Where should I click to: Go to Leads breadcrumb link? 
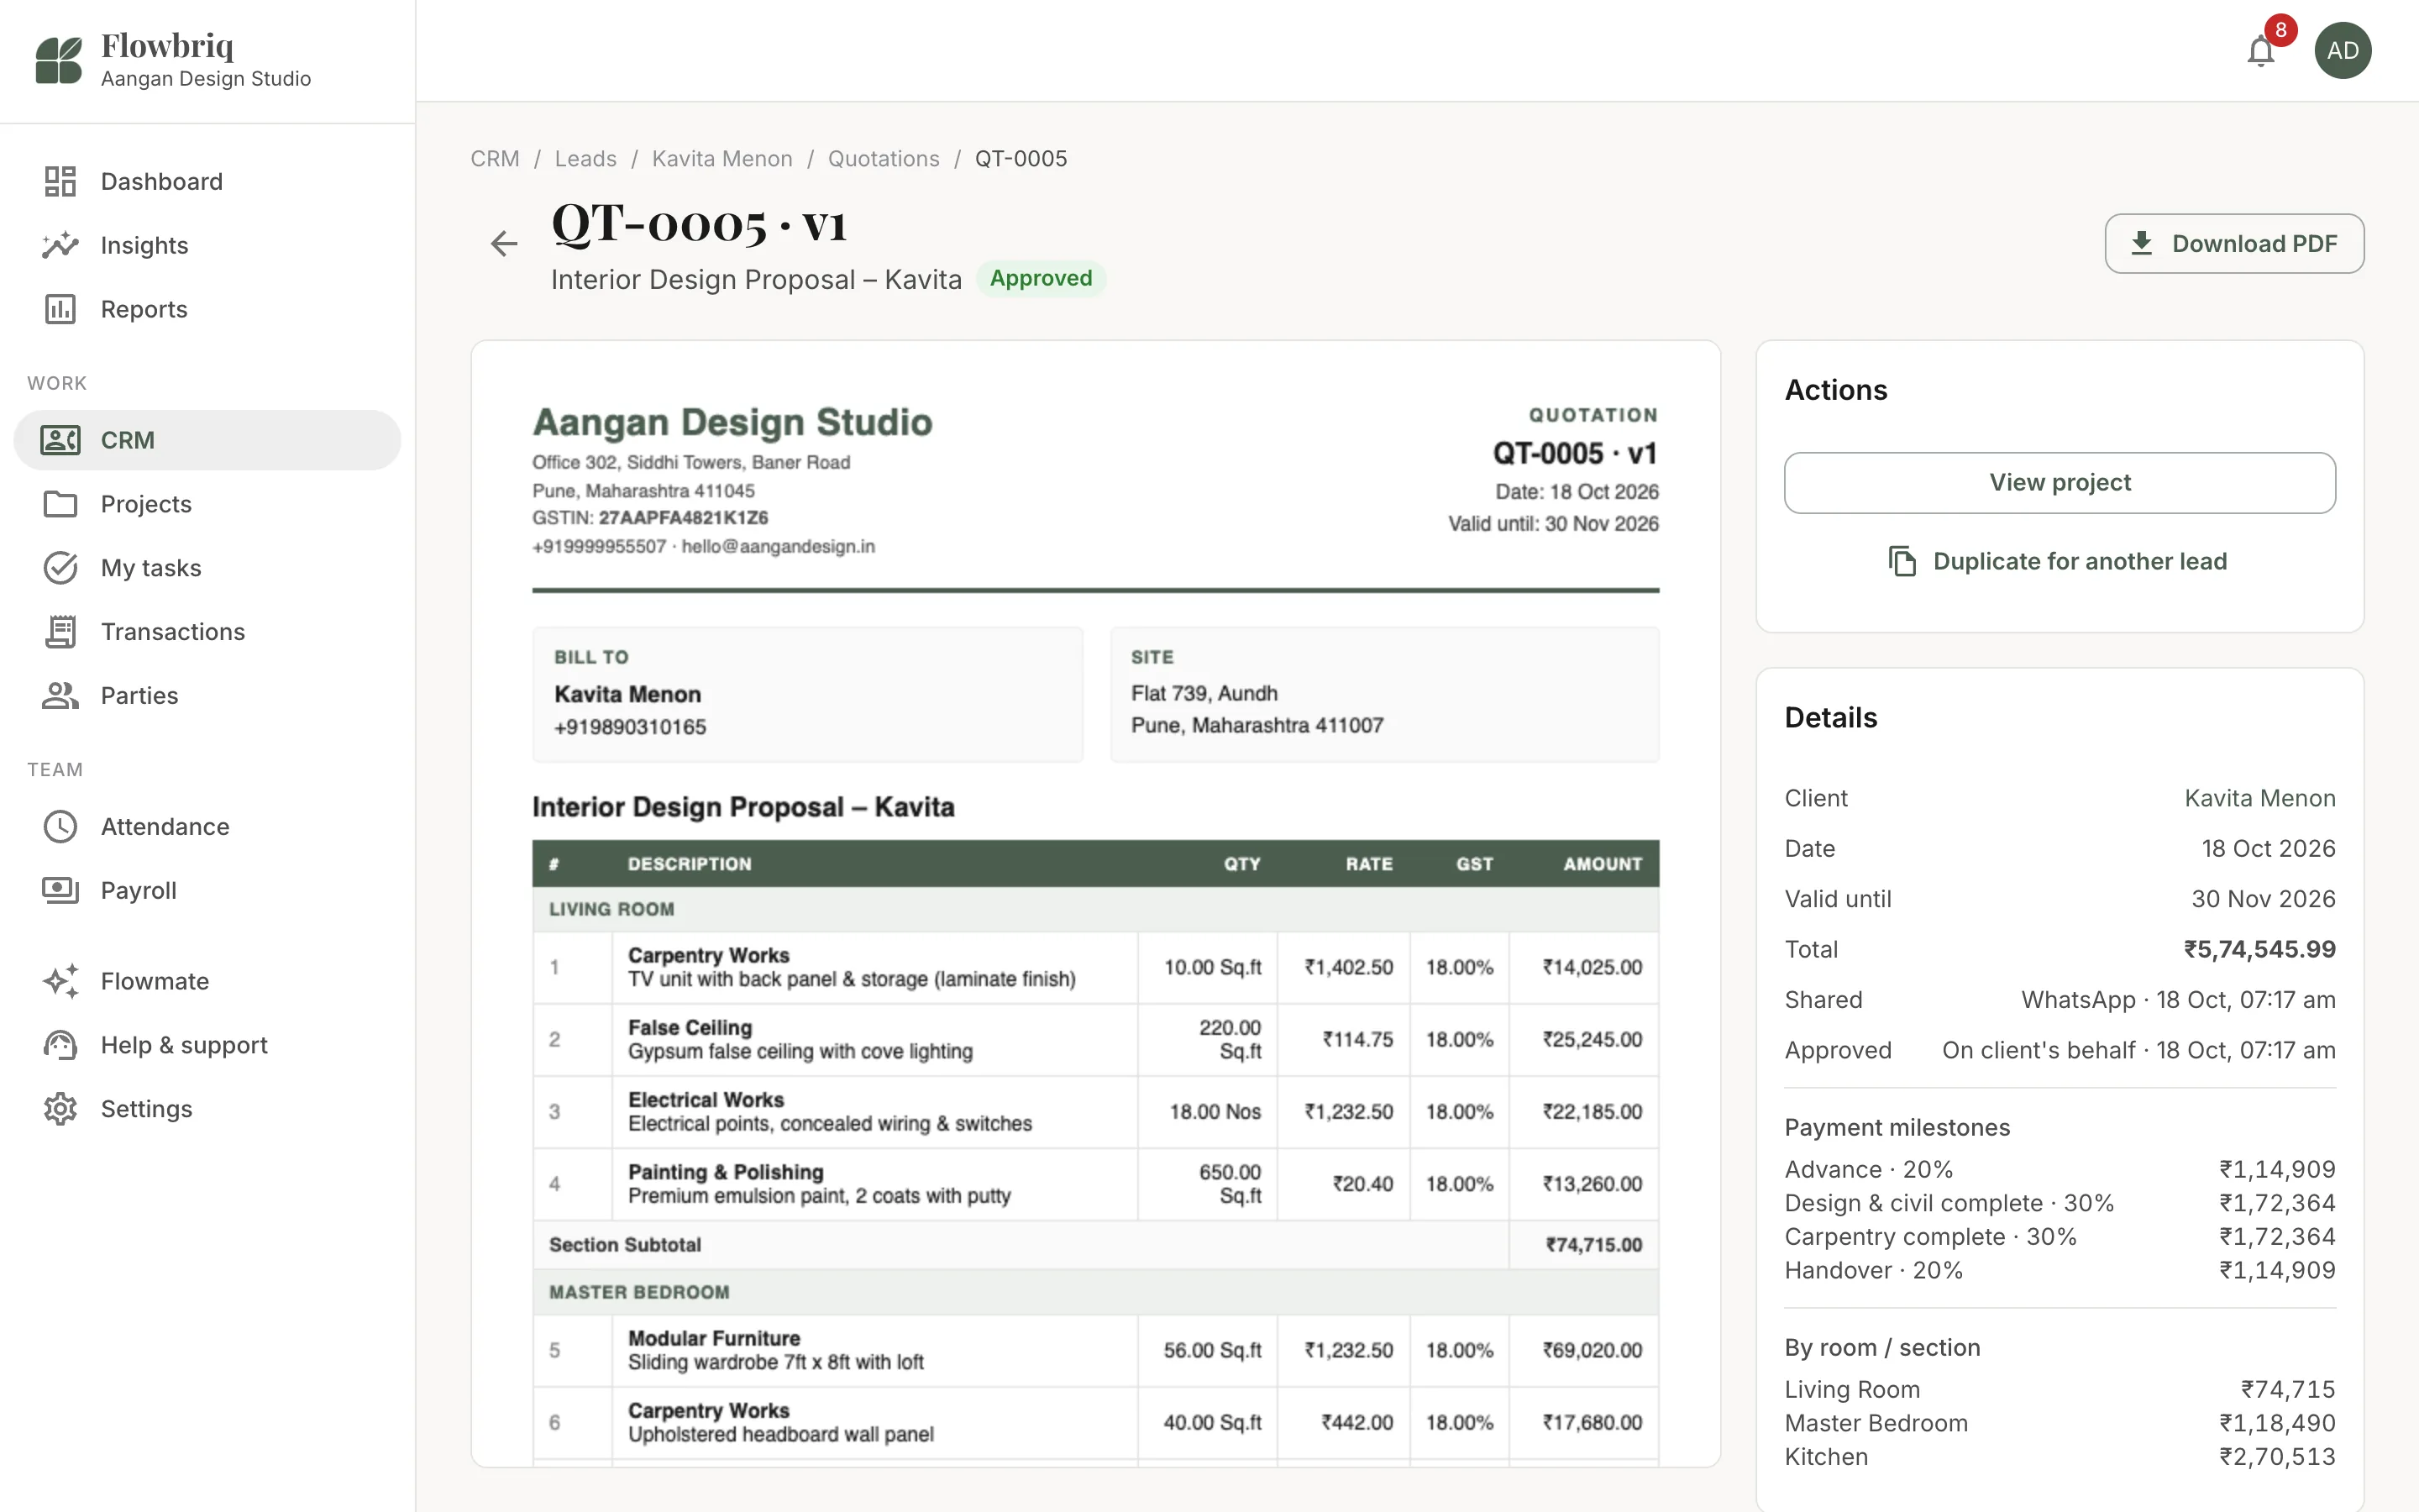tap(585, 158)
